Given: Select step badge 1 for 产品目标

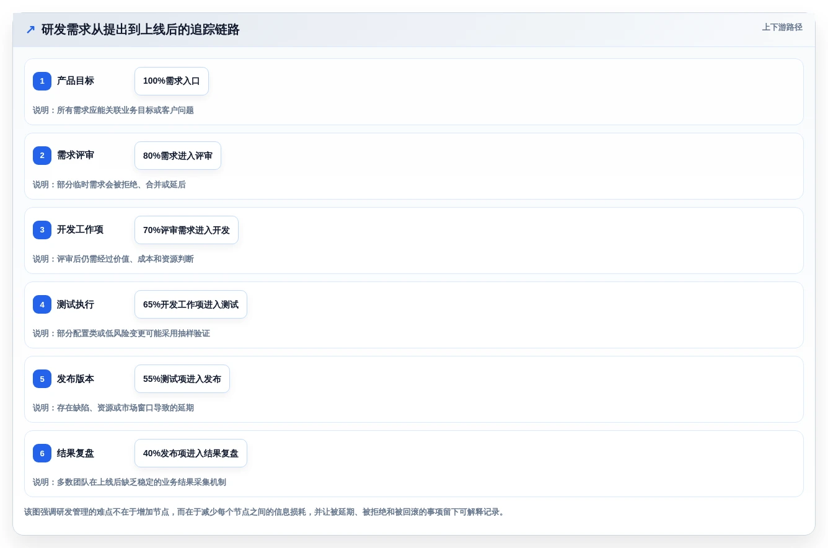Looking at the screenshot, I should pos(42,81).
